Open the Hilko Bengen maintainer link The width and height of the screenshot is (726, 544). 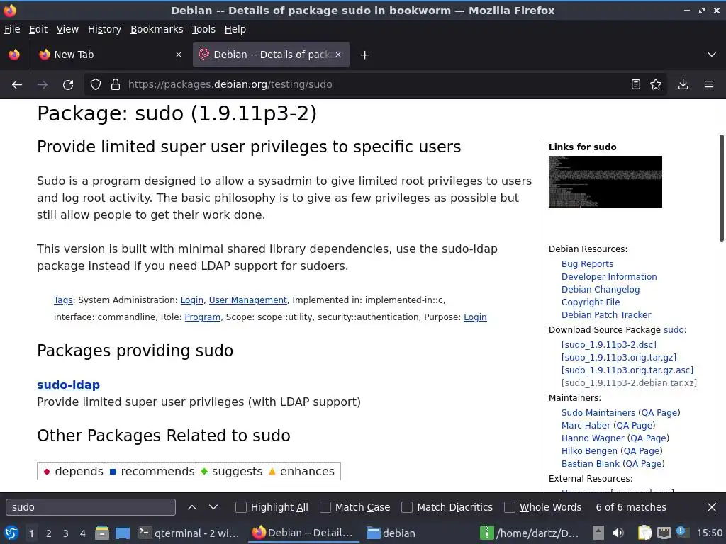pyautogui.click(x=589, y=451)
